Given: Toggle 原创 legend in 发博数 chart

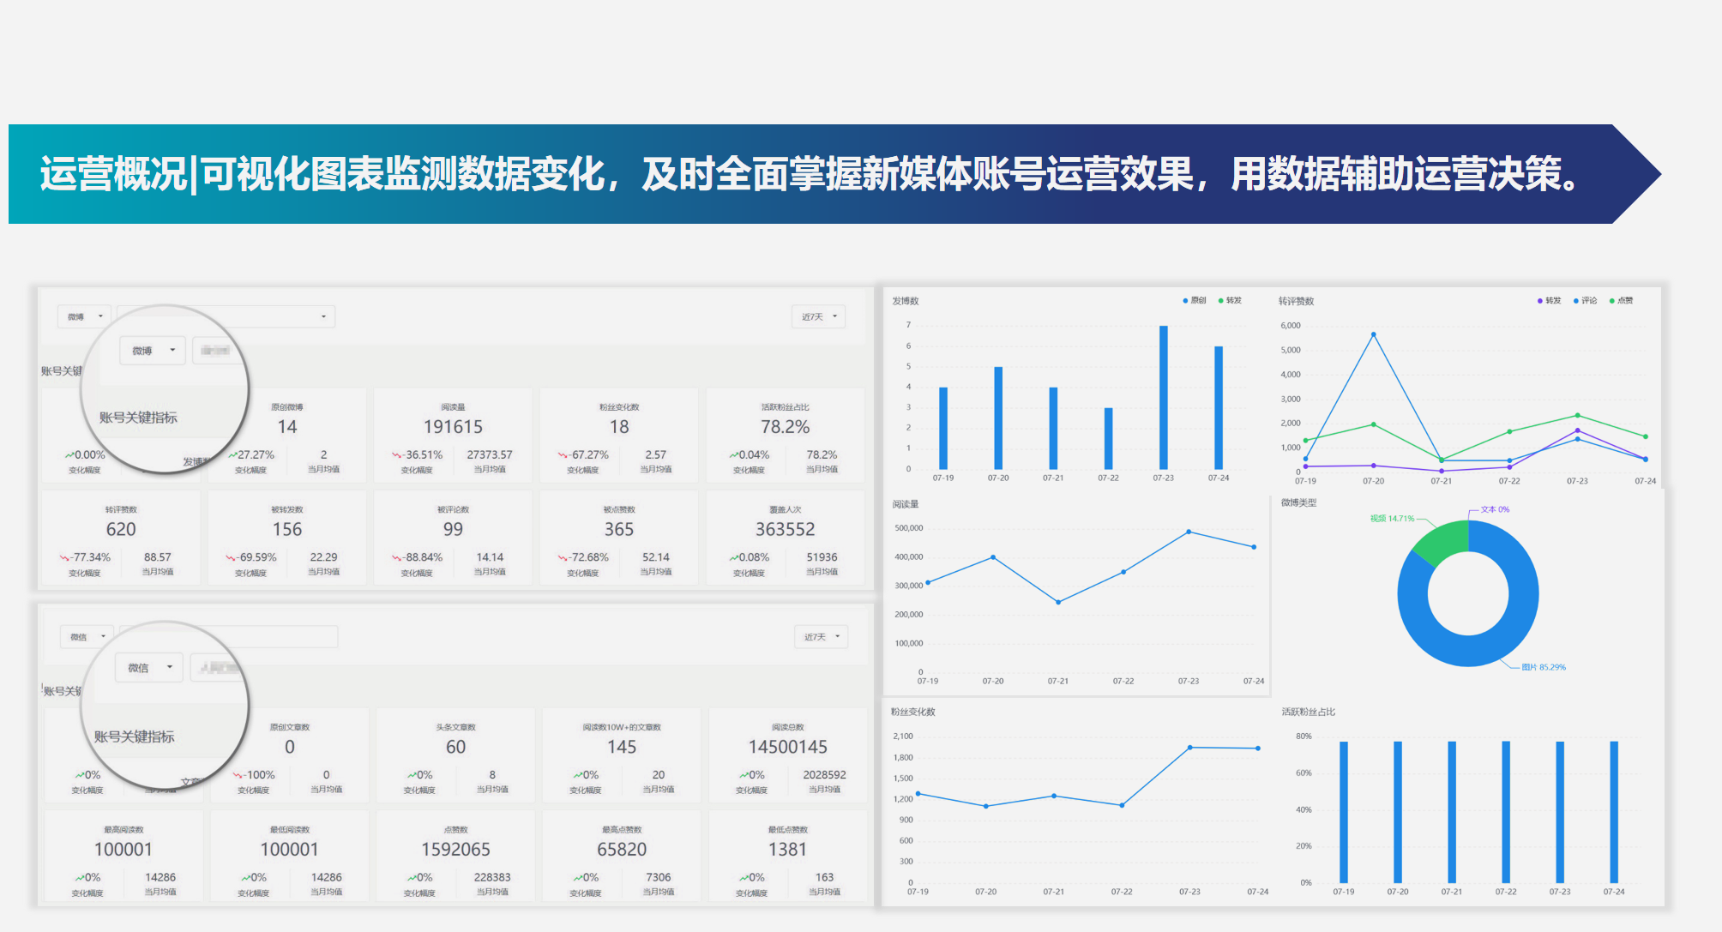Looking at the screenshot, I should 1194,300.
